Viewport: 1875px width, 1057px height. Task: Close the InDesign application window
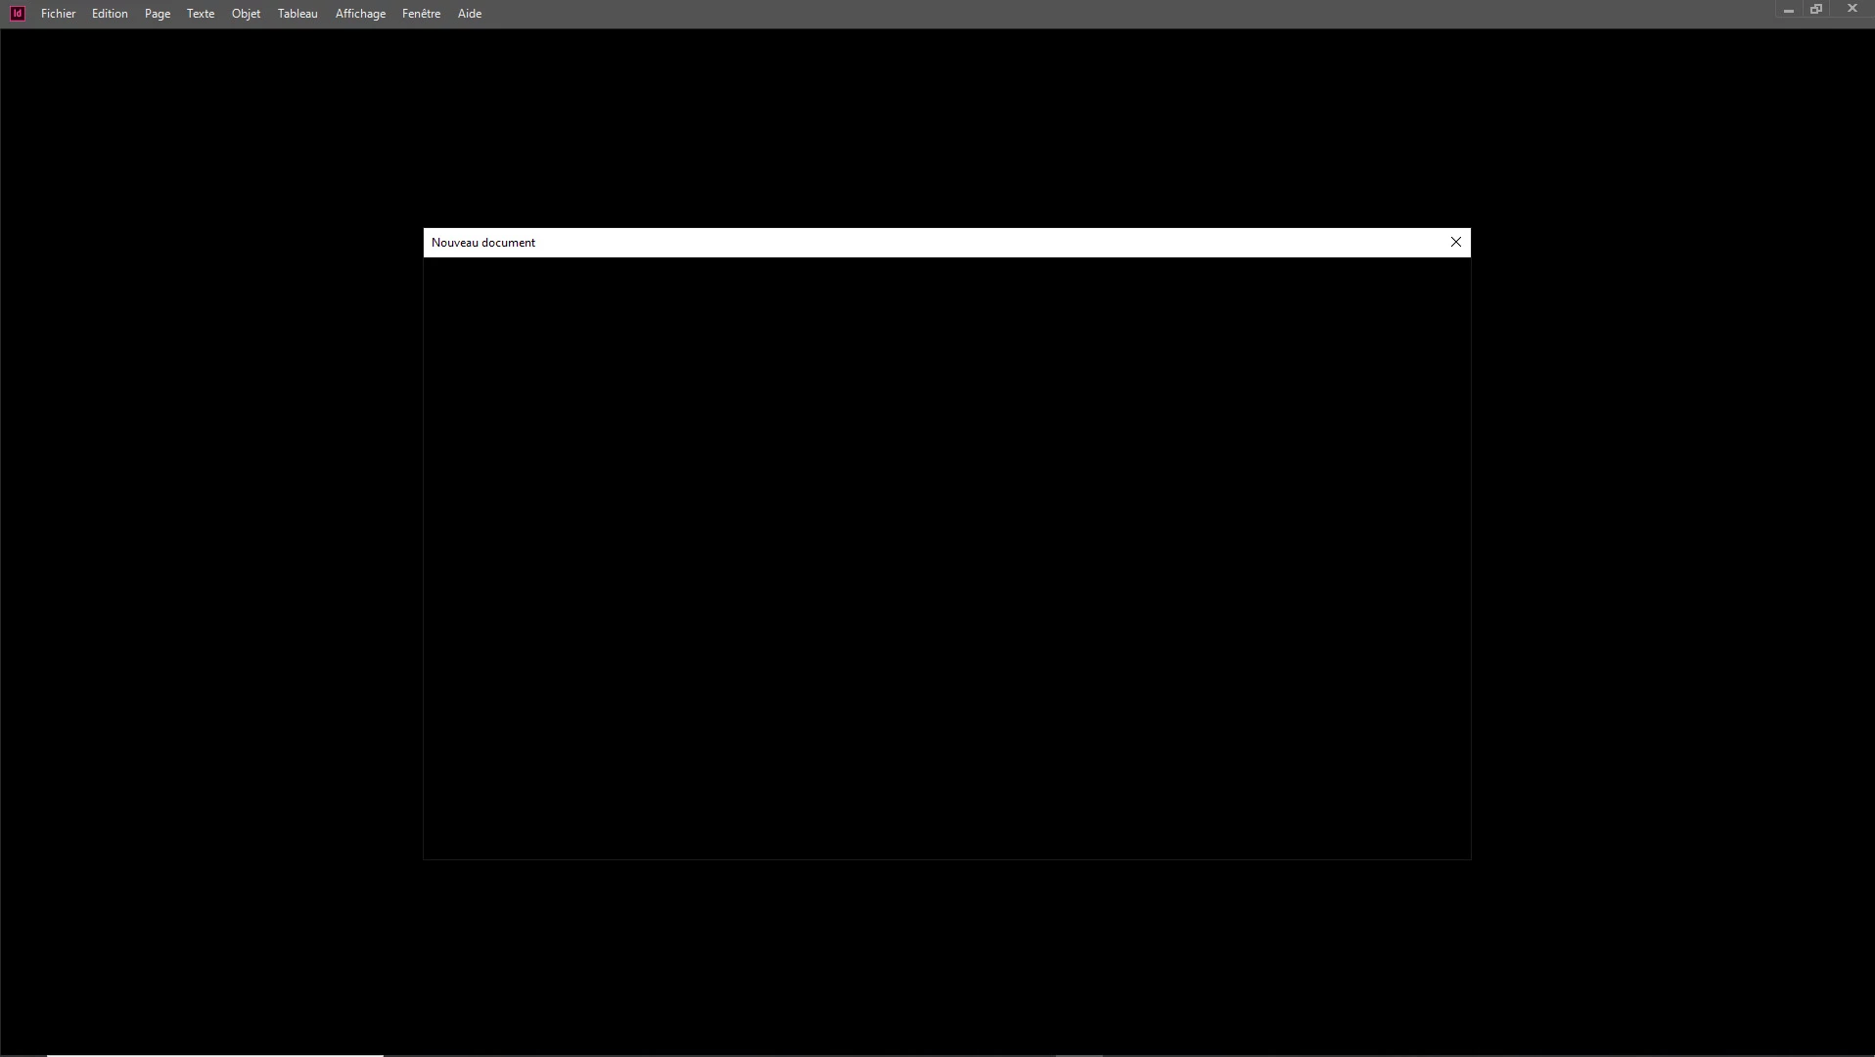1852,9
